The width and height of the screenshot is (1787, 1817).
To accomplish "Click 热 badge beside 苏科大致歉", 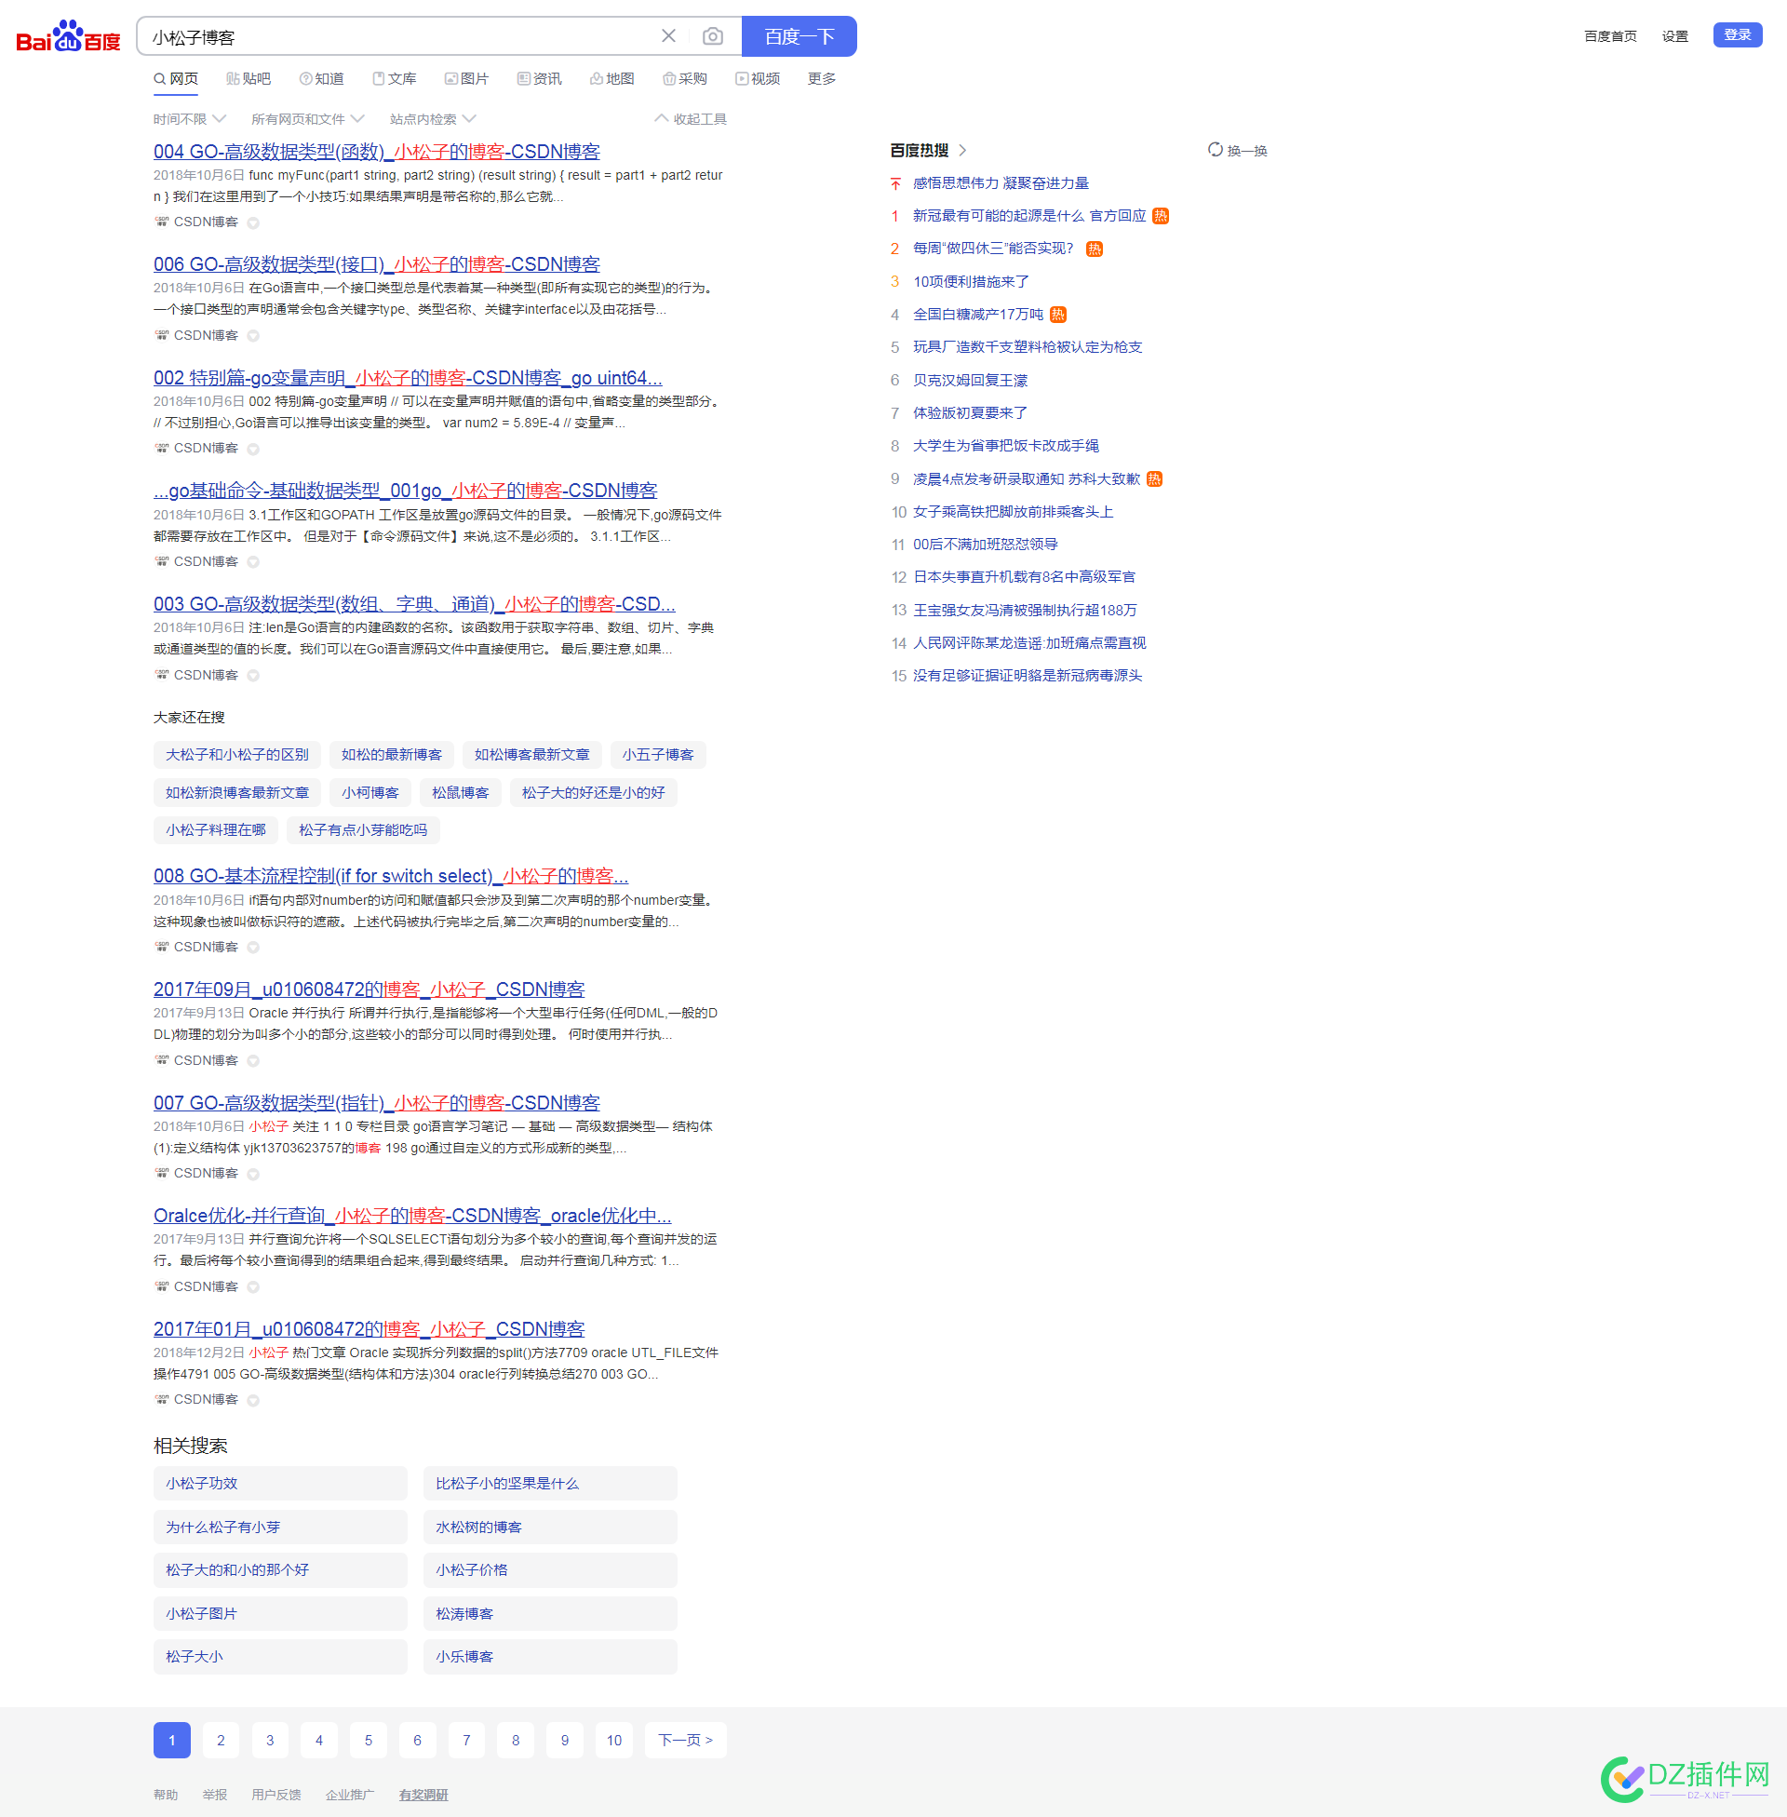I will [1154, 478].
